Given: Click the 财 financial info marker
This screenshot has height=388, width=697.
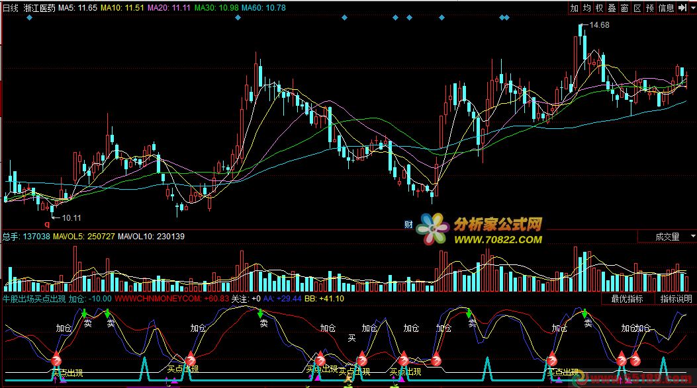Looking at the screenshot, I should [408, 225].
